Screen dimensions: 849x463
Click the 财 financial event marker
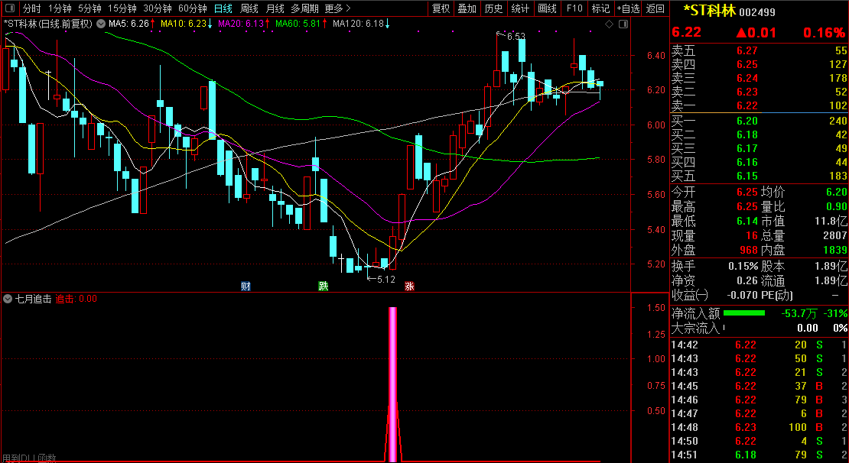246,287
